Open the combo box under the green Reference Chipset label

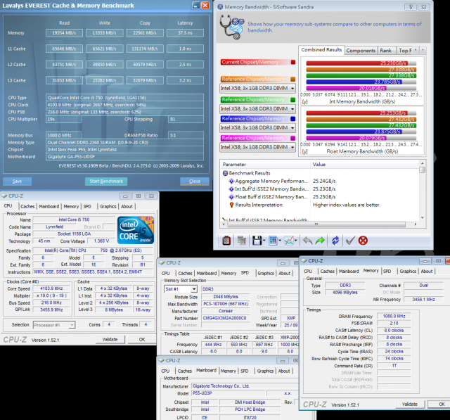[x=258, y=109]
